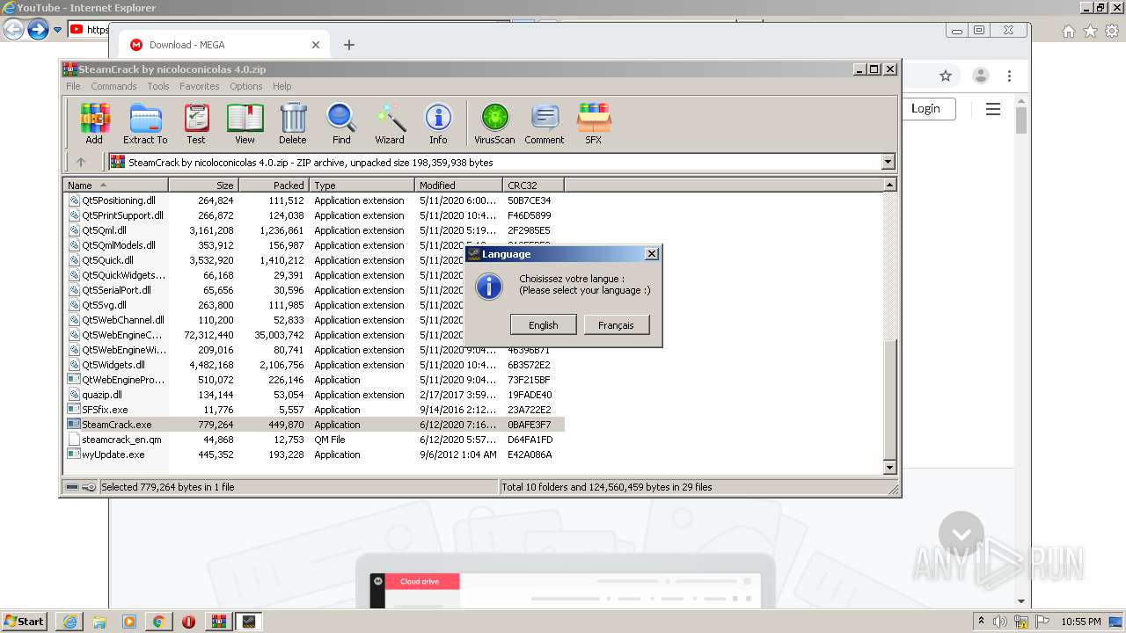
Task: Select Qt5Svg.dll file
Action: pos(104,305)
